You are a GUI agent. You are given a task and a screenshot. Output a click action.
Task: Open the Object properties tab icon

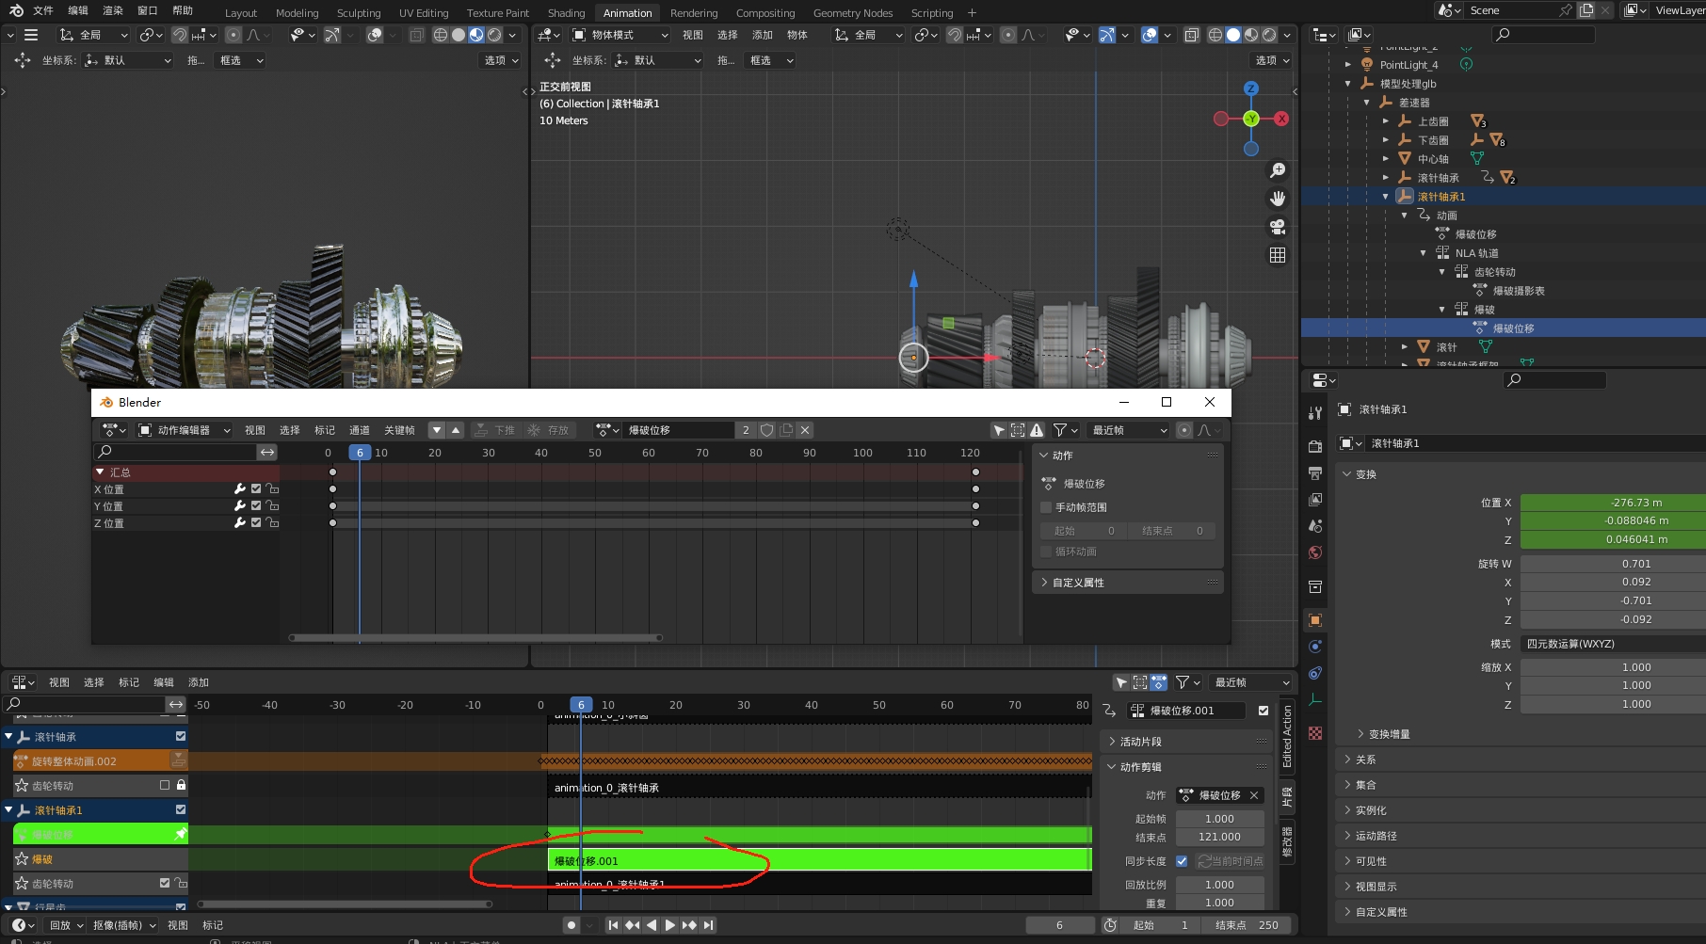pyautogui.click(x=1315, y=620)
